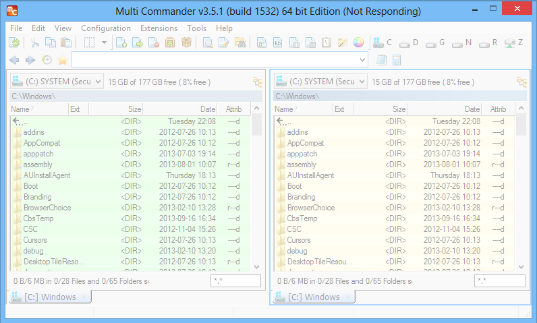The width and height of the screenshot is (537, 323).
Task: Click right panel filter field
Action: 500,281
